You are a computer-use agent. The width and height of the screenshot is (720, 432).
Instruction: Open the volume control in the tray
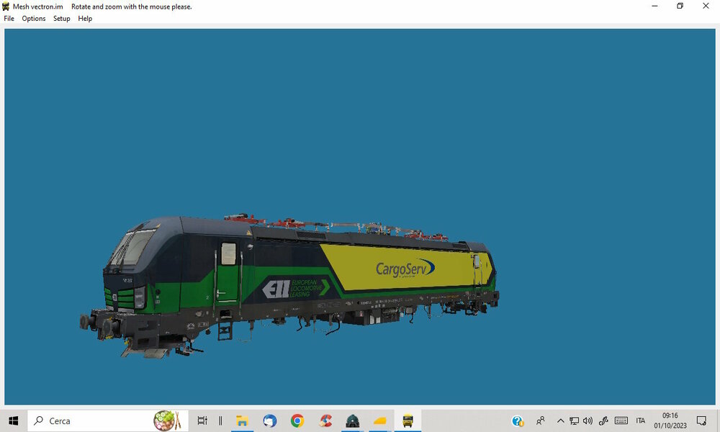588,420
